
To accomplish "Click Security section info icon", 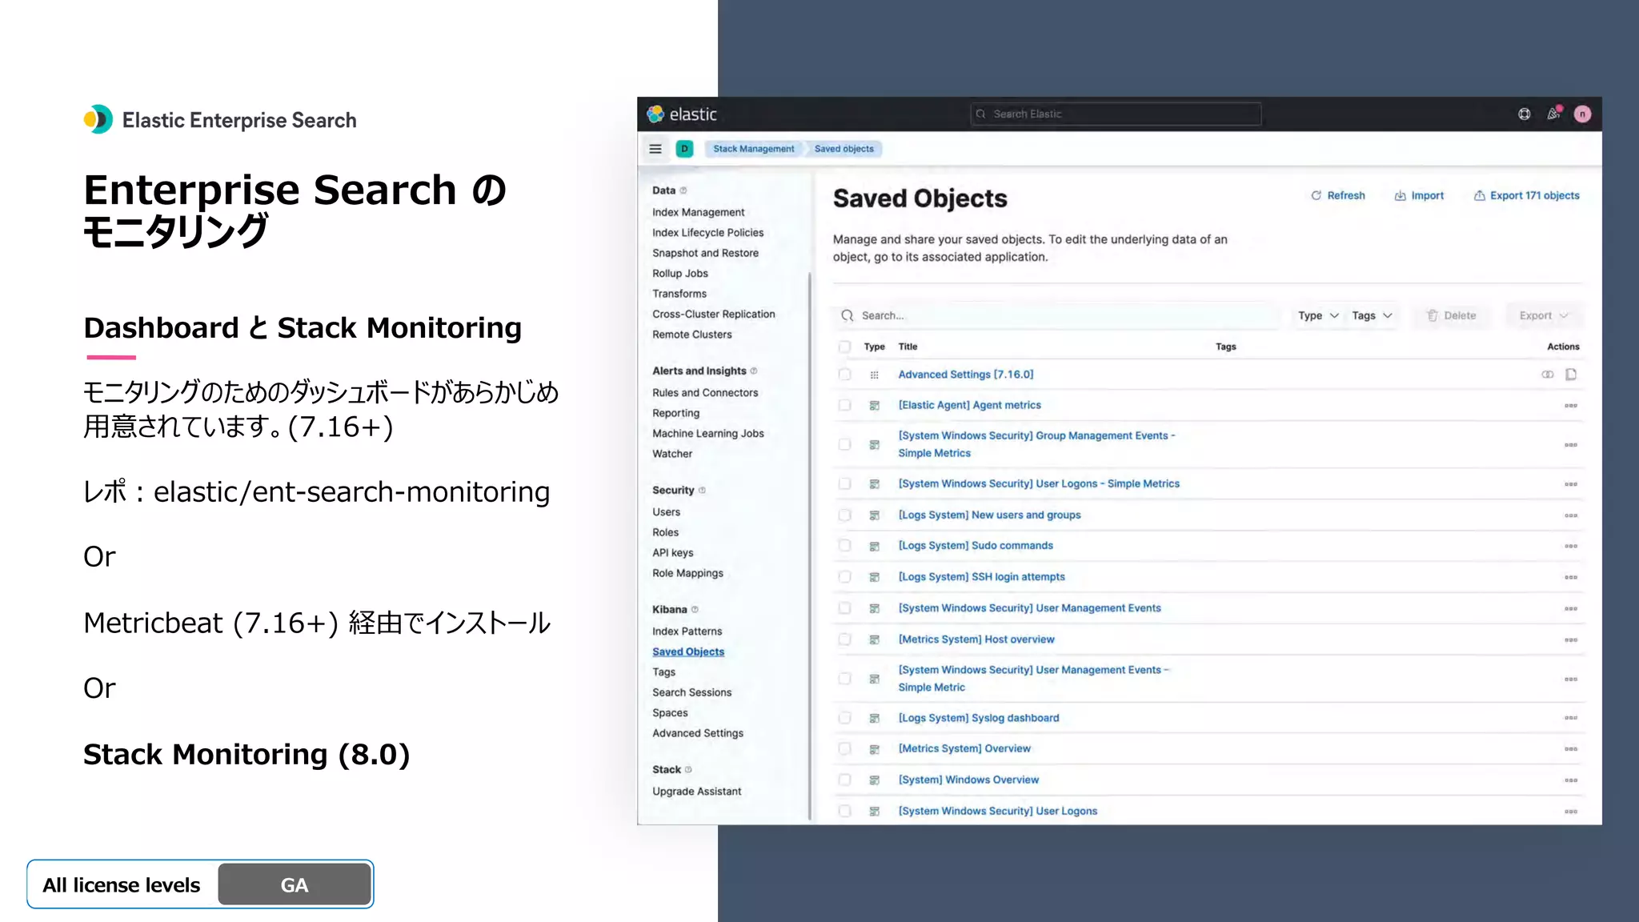I will (702, 490).
